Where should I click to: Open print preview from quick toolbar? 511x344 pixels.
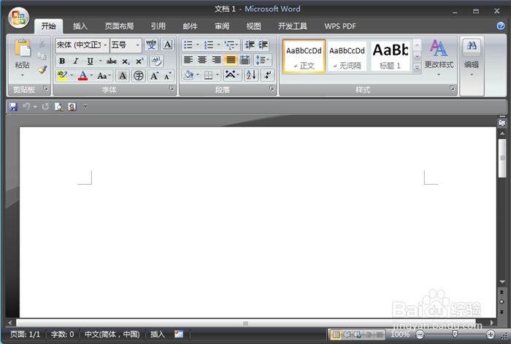pos(58,107)
